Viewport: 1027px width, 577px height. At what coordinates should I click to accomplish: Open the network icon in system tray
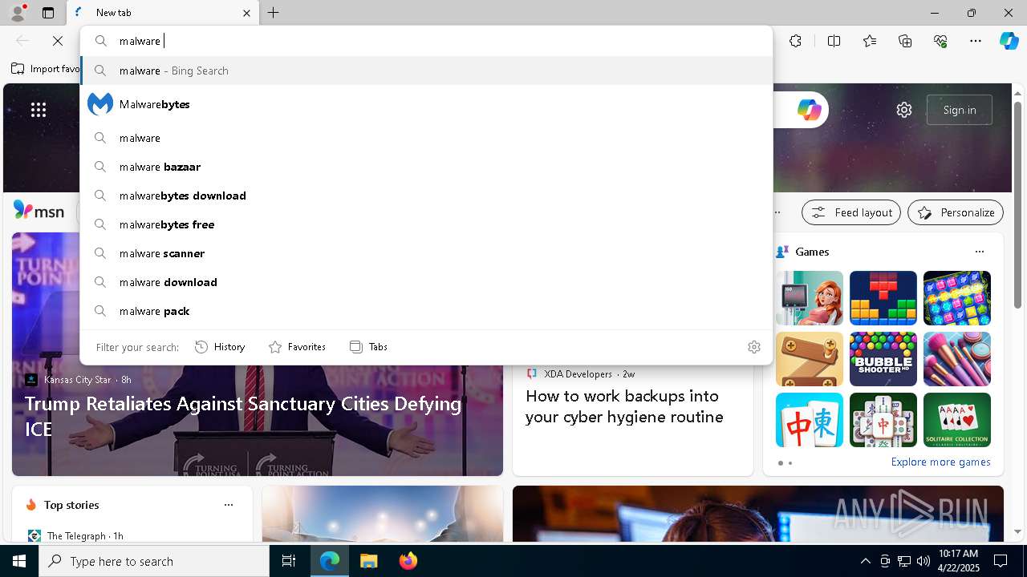click(903, 561)
